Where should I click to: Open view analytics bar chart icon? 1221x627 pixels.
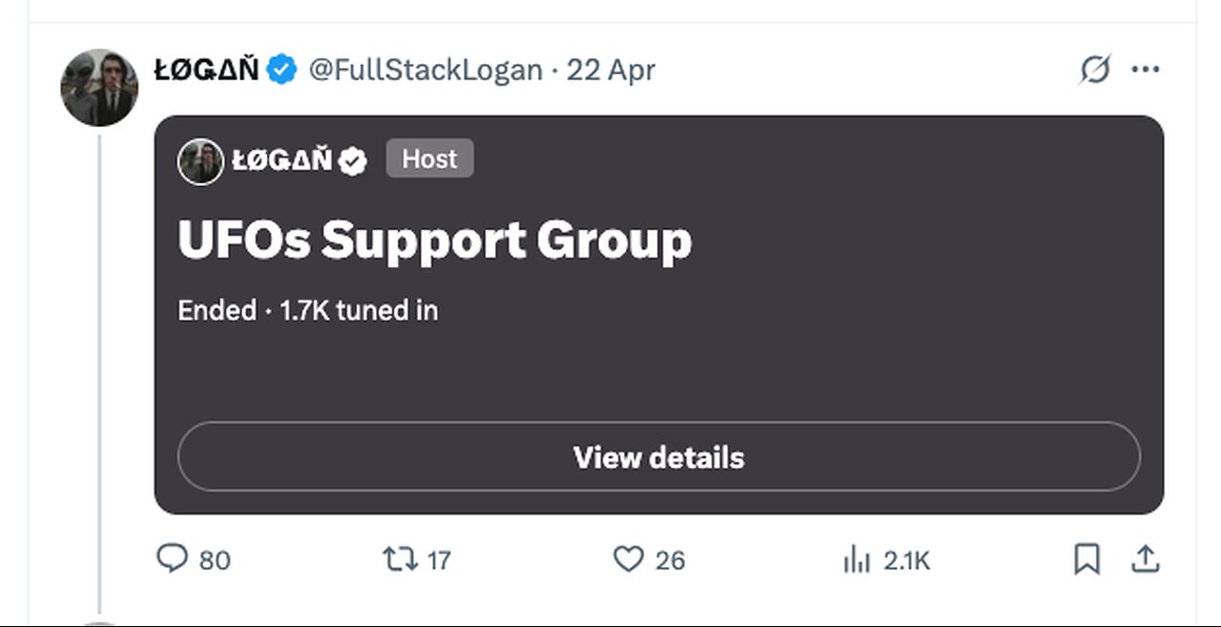coord(857,559)
